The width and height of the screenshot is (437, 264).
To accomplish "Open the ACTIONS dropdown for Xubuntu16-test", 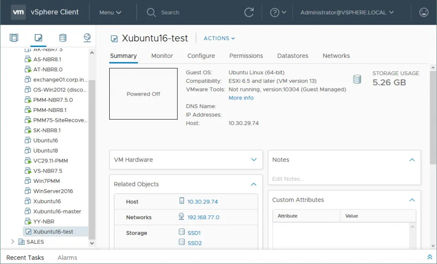I will (219, 38).
